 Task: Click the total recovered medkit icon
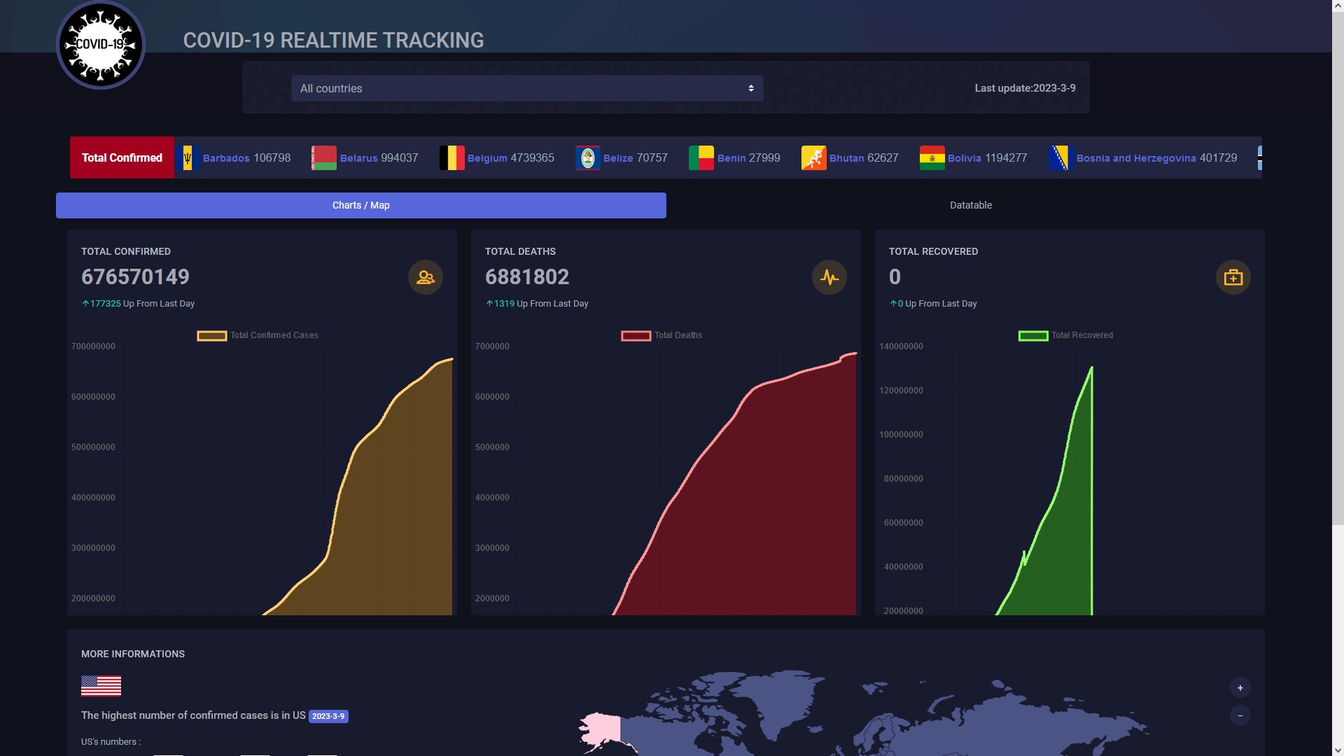(x=1233, y=277)
